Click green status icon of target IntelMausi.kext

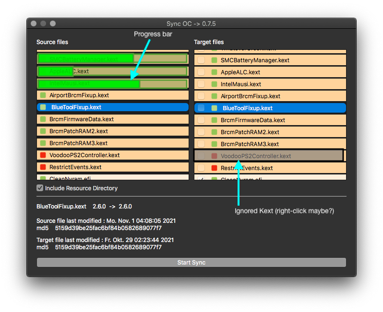(x=214, y=84)
